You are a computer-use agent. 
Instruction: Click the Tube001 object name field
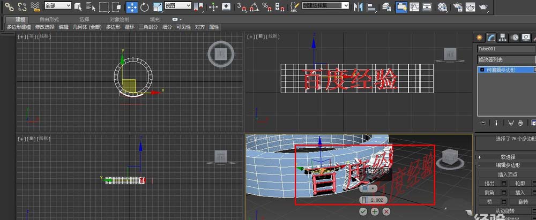[507, 49]
